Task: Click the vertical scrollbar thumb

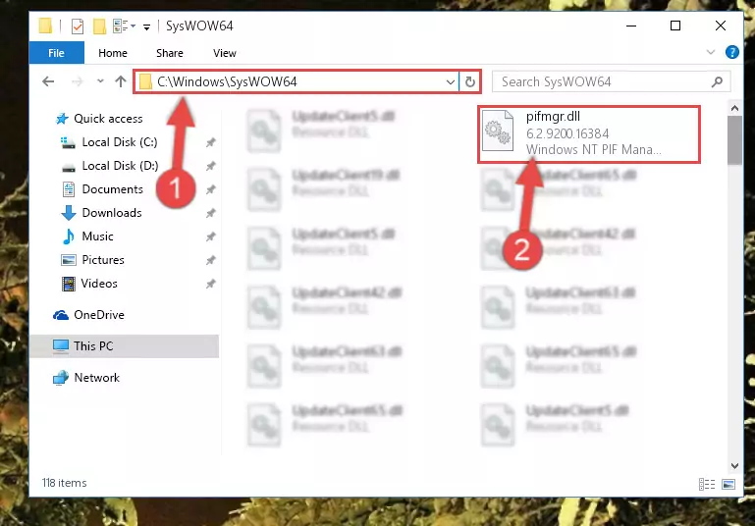Action: 734,140
